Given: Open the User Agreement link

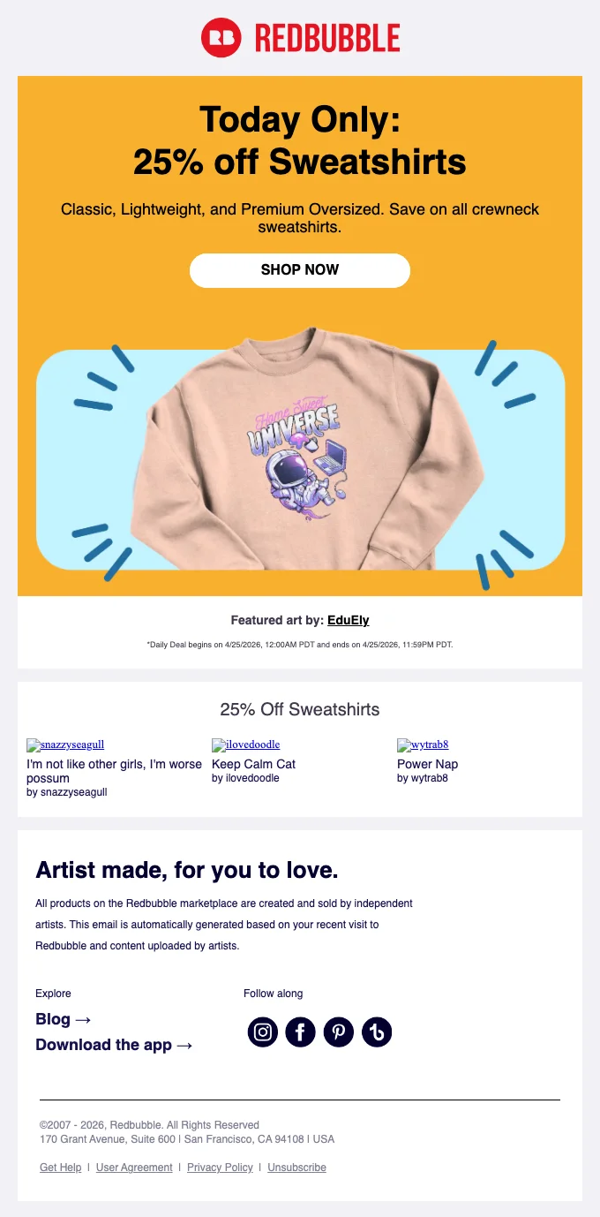Looking at the screenshot, I should [134, 1168].
